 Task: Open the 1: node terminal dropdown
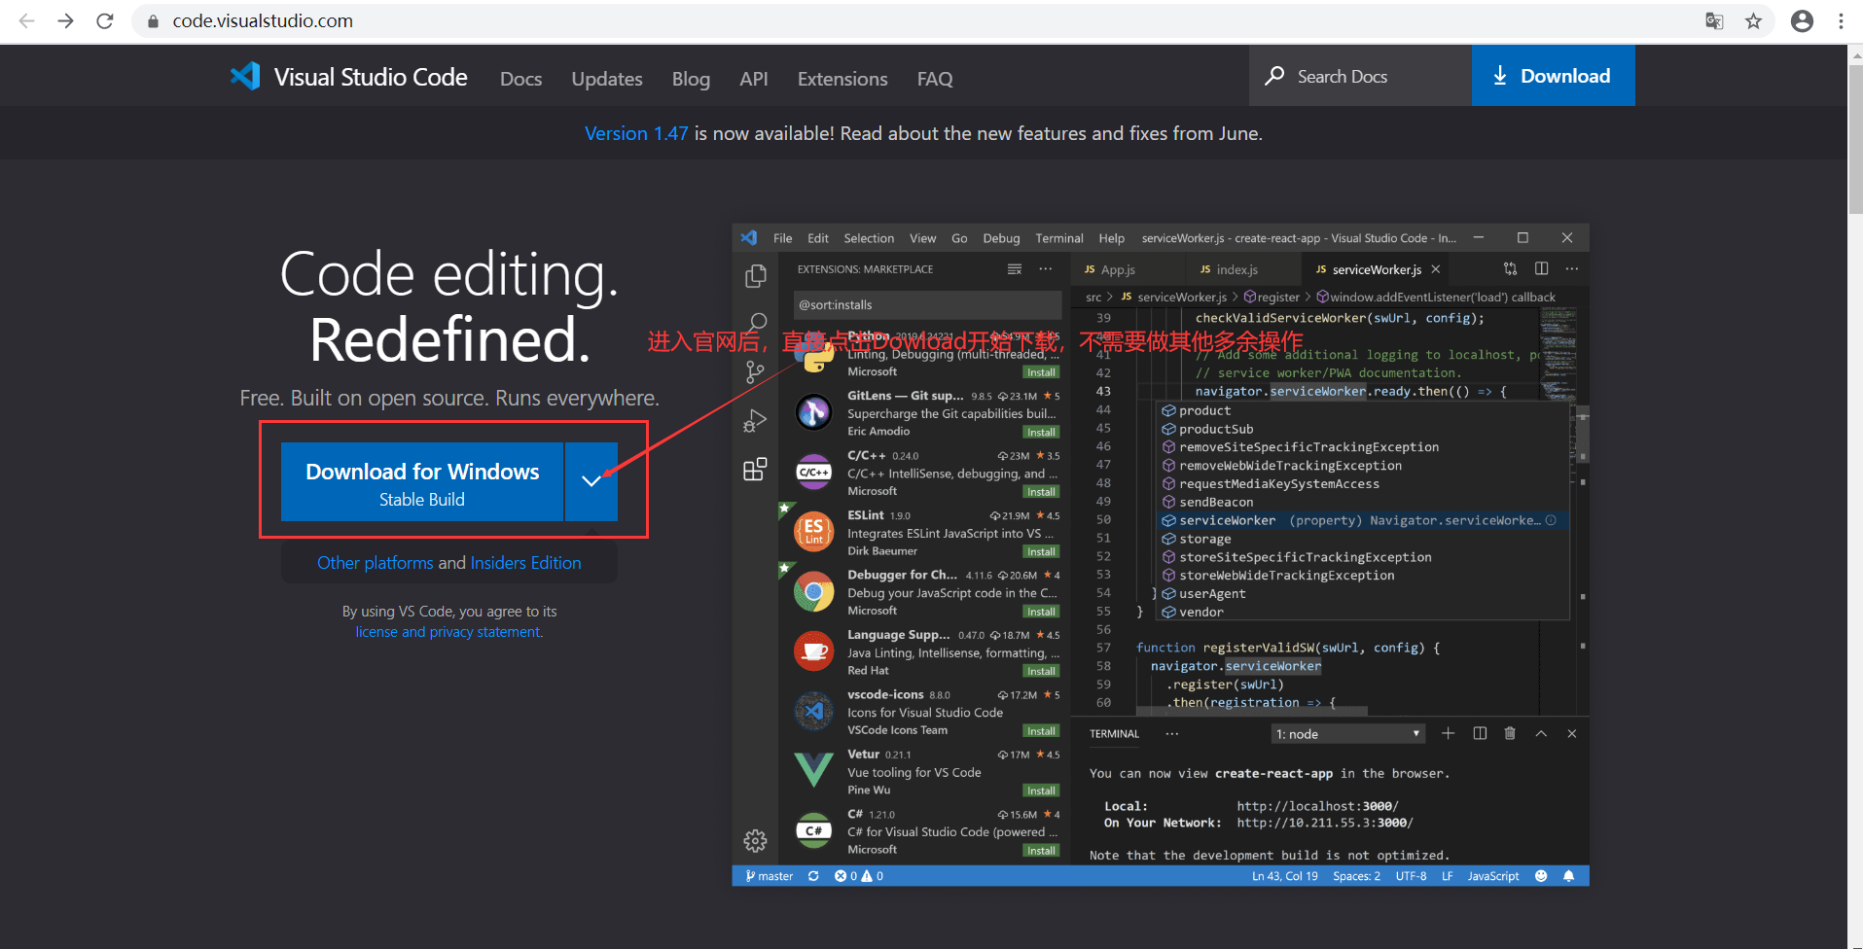tap(1348, 734)
